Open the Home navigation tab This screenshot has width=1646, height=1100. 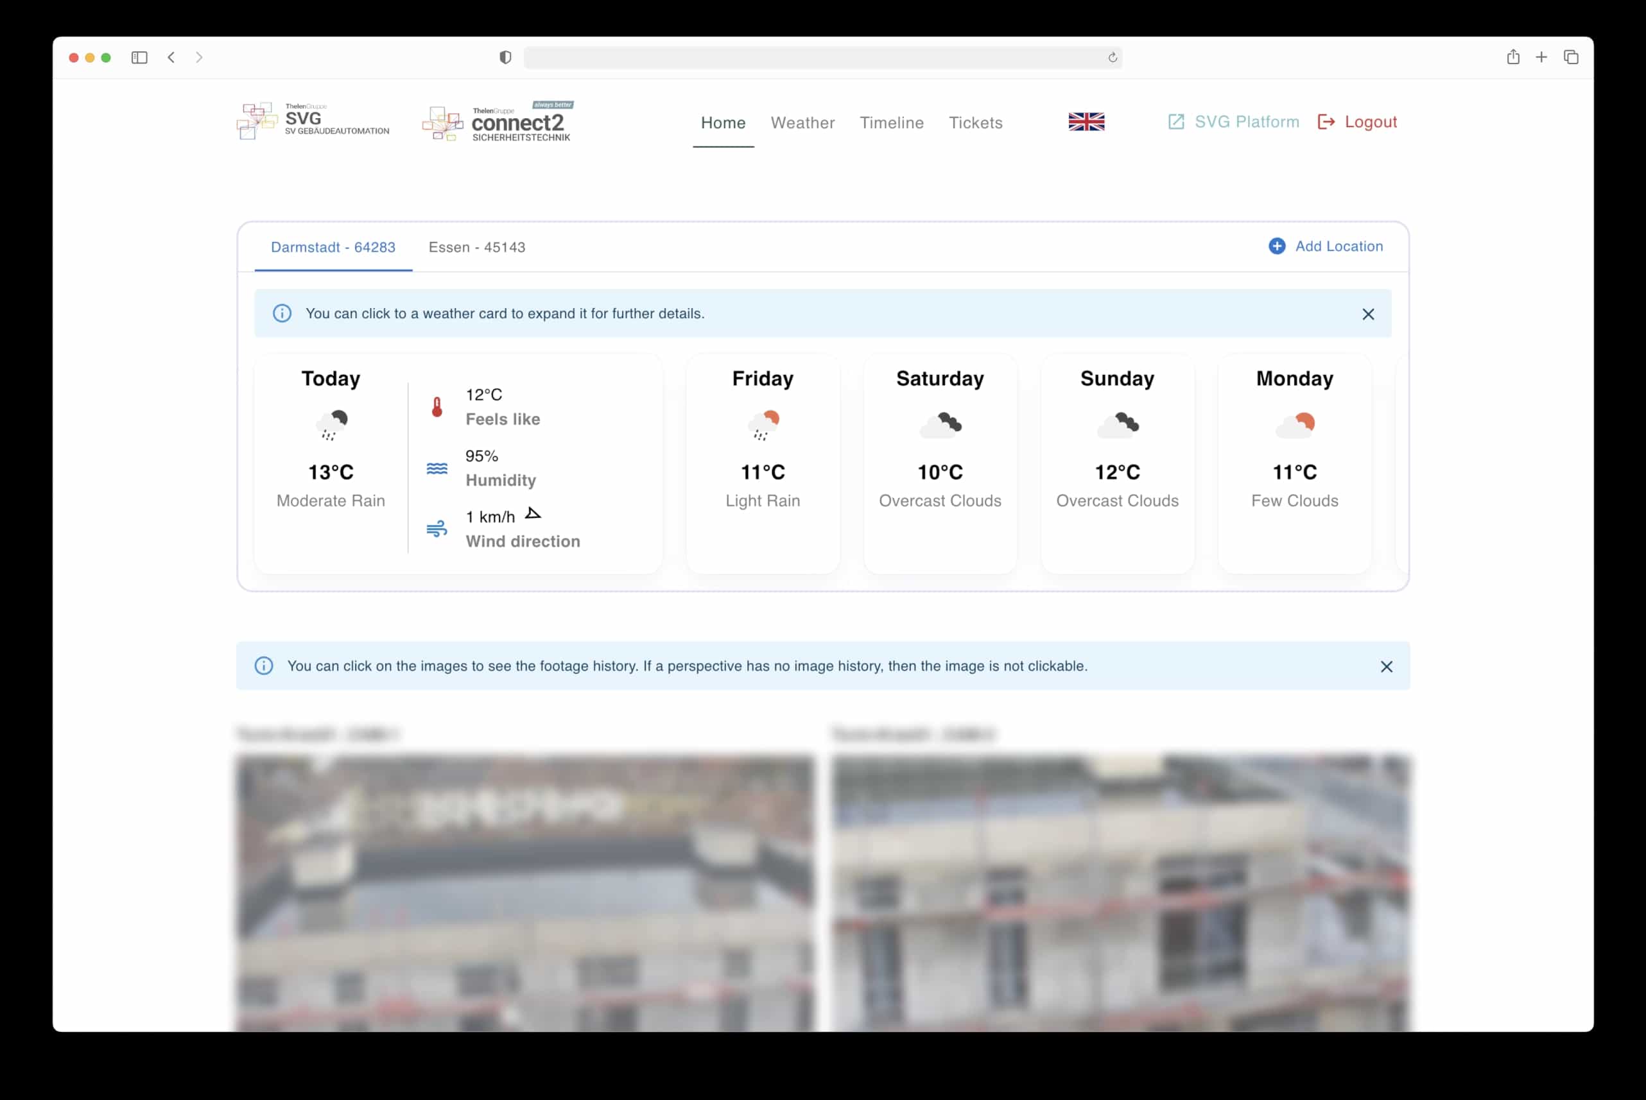coord(723,123)
